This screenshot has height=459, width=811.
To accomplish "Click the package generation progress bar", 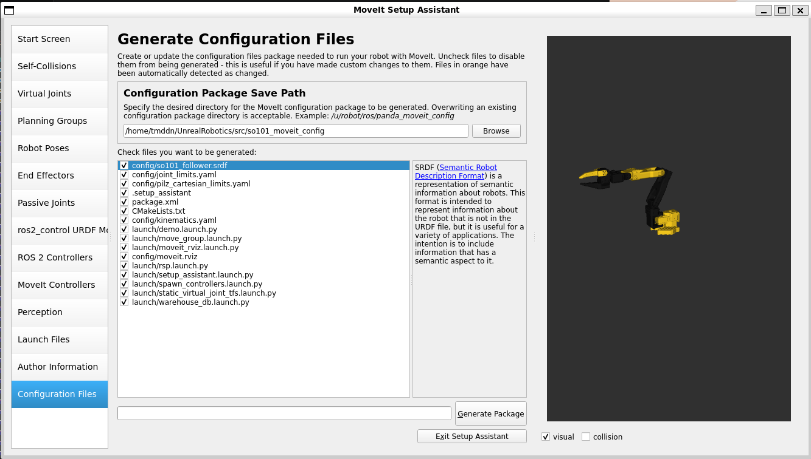I will pyautogui.click(x=284, y=413).
